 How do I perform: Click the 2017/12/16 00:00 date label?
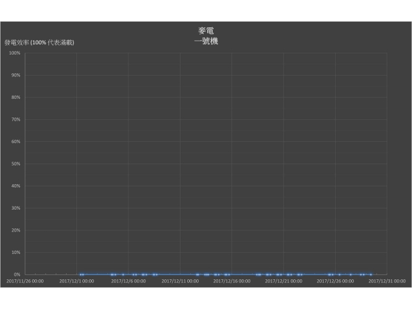click(x=231, y=281)
